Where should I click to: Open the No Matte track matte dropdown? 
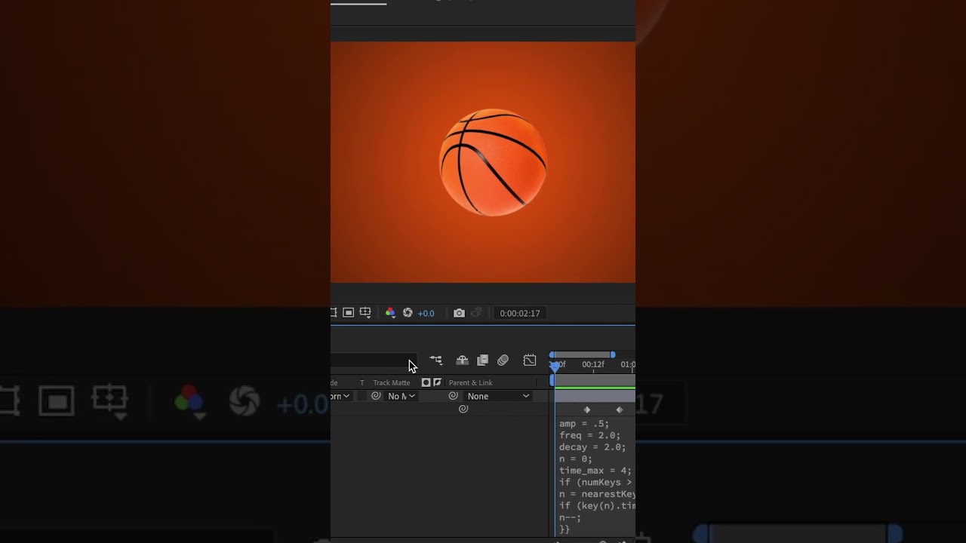tap(401, 396)
